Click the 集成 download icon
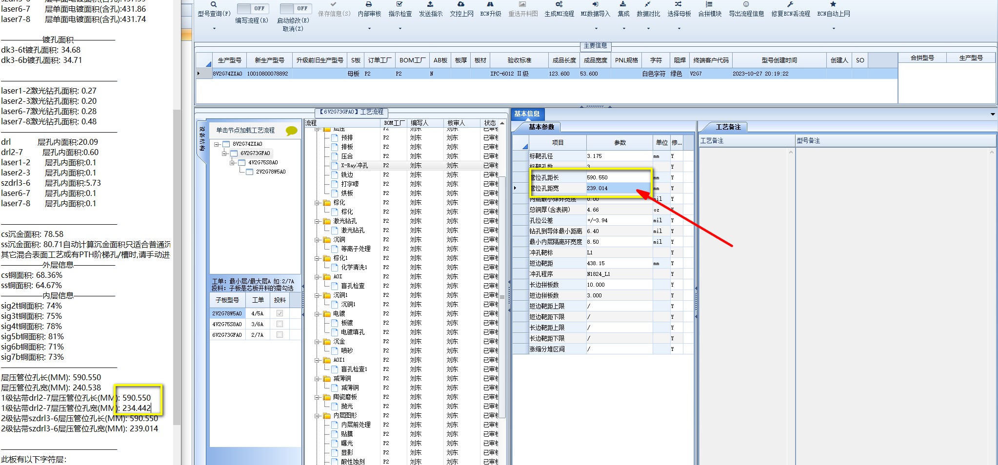Image resolution: width=998 pixels, height=465 pixels. tap(623, 4)
